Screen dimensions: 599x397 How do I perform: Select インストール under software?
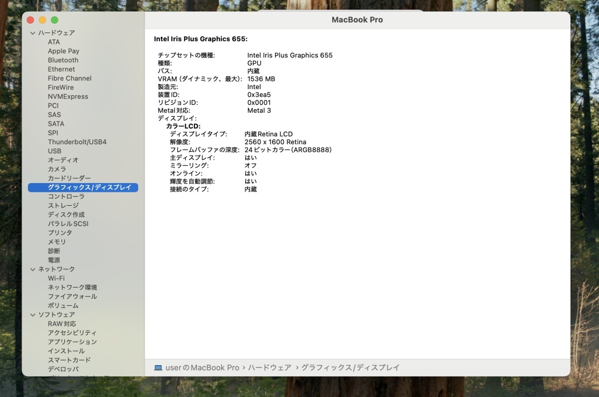point(66,351)
